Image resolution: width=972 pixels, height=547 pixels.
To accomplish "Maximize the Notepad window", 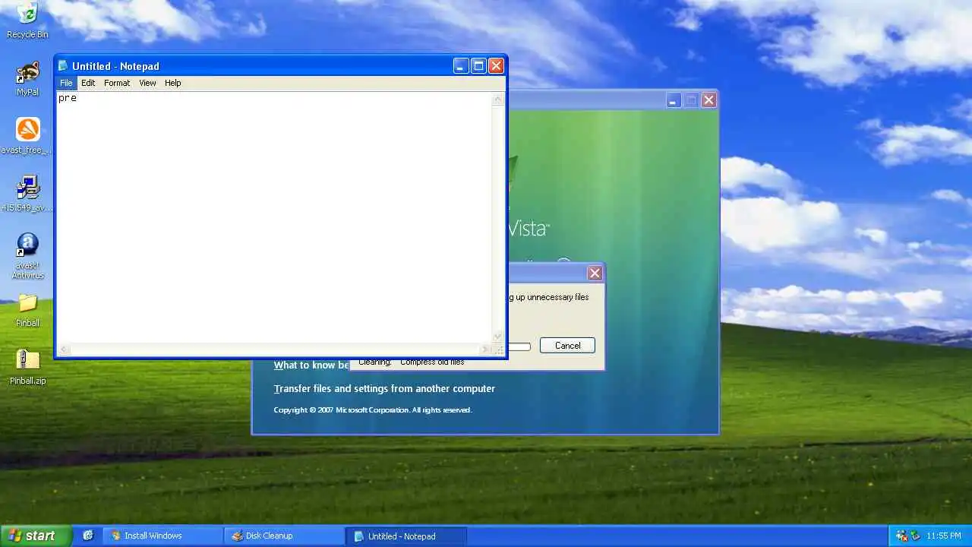I will point(478,66).
